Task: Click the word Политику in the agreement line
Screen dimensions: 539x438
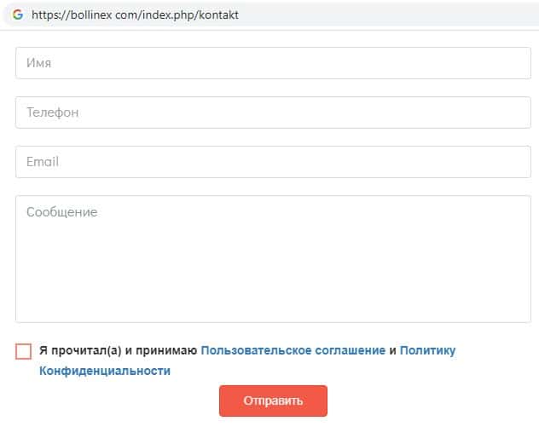Action: [427, 350]
